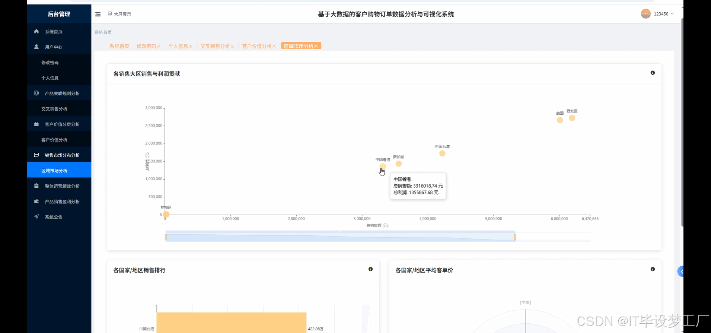Open the 大屏展示 large screen view
Viewport: 711px width, 333px height.
(x=119, y=14)
